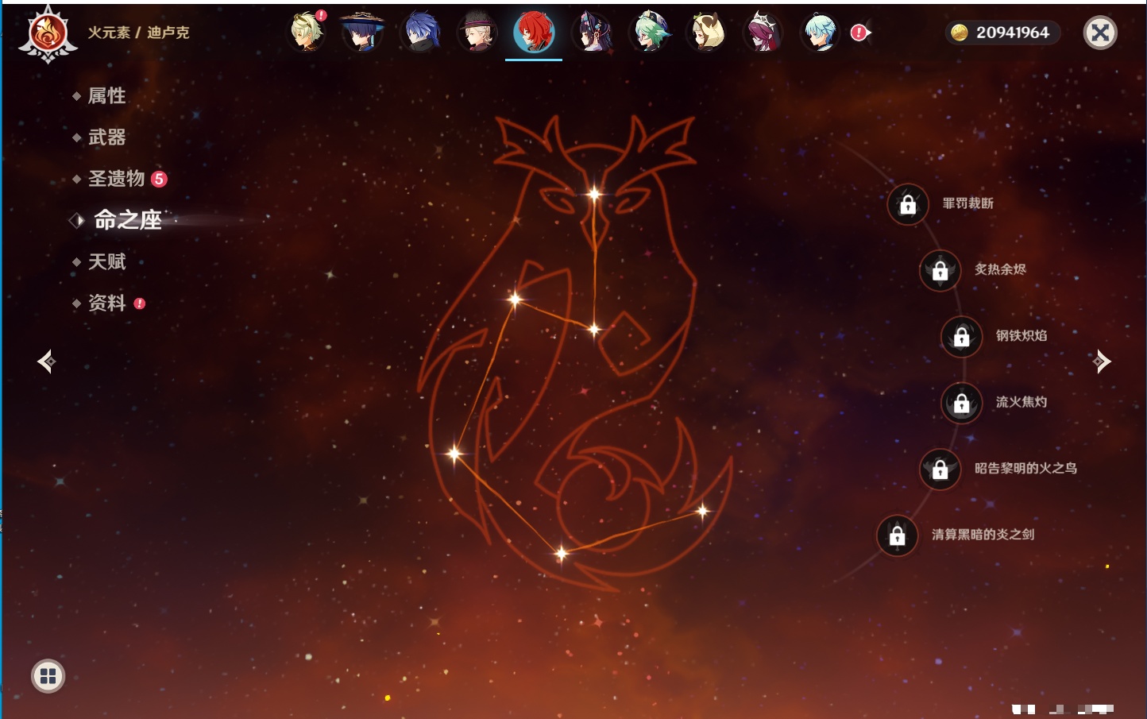This screenshot has width=1147, height=719.
Task: Close the character screen with the X
Action: pos(1100,33)
